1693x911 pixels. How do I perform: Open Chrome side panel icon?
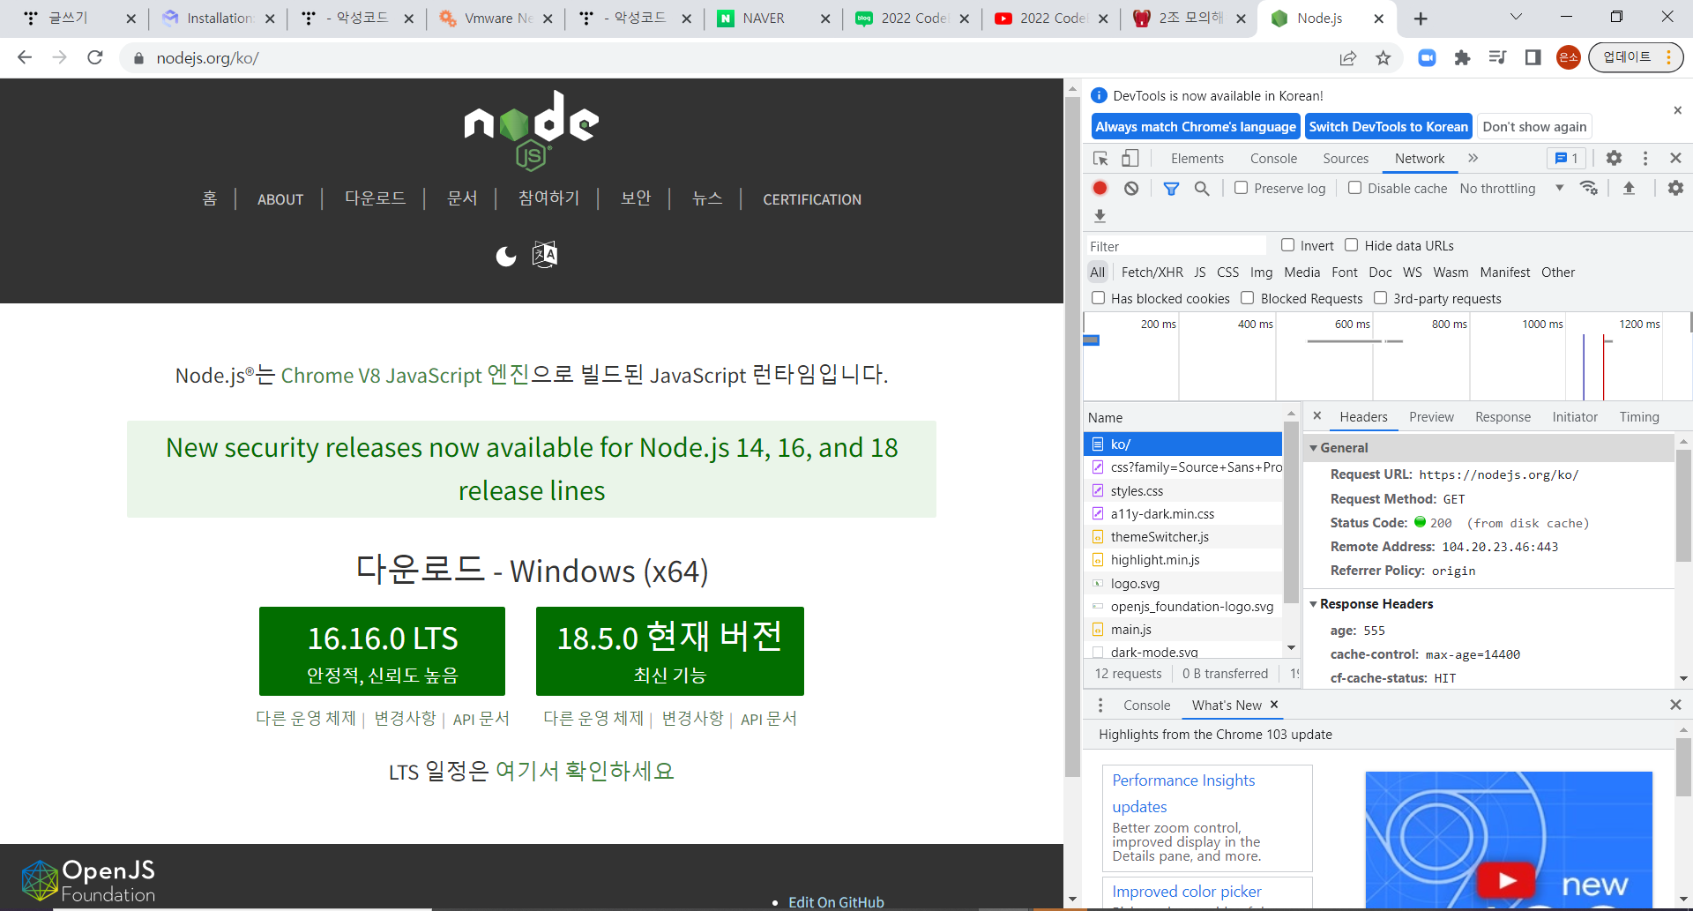click(1533, 58)
